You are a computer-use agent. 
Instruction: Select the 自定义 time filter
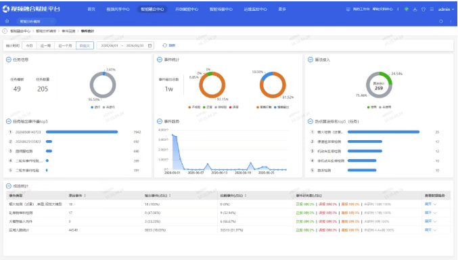click(85, 45)
